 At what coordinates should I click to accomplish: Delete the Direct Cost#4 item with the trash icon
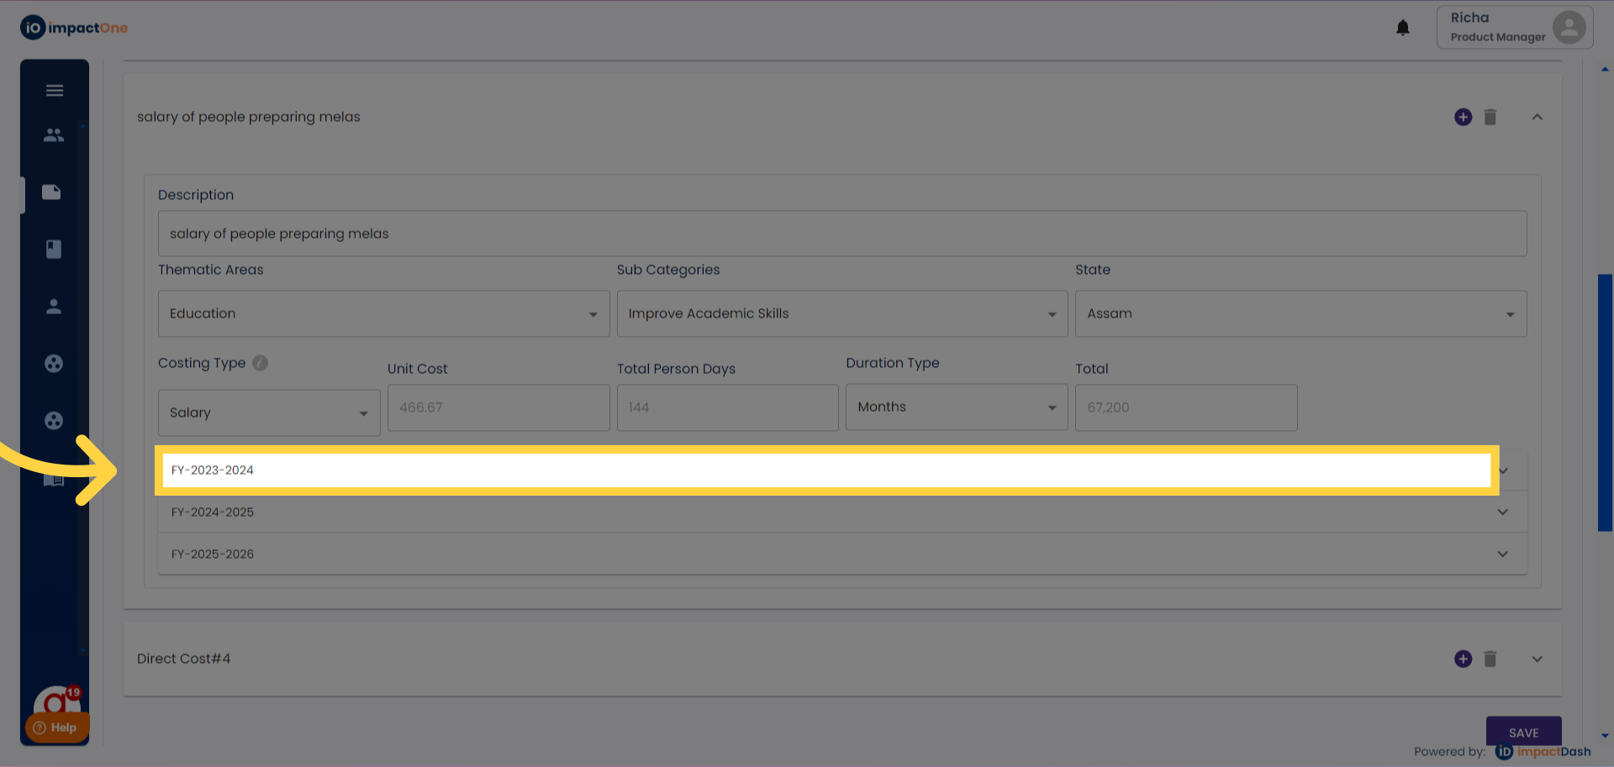click(1490, 659)
